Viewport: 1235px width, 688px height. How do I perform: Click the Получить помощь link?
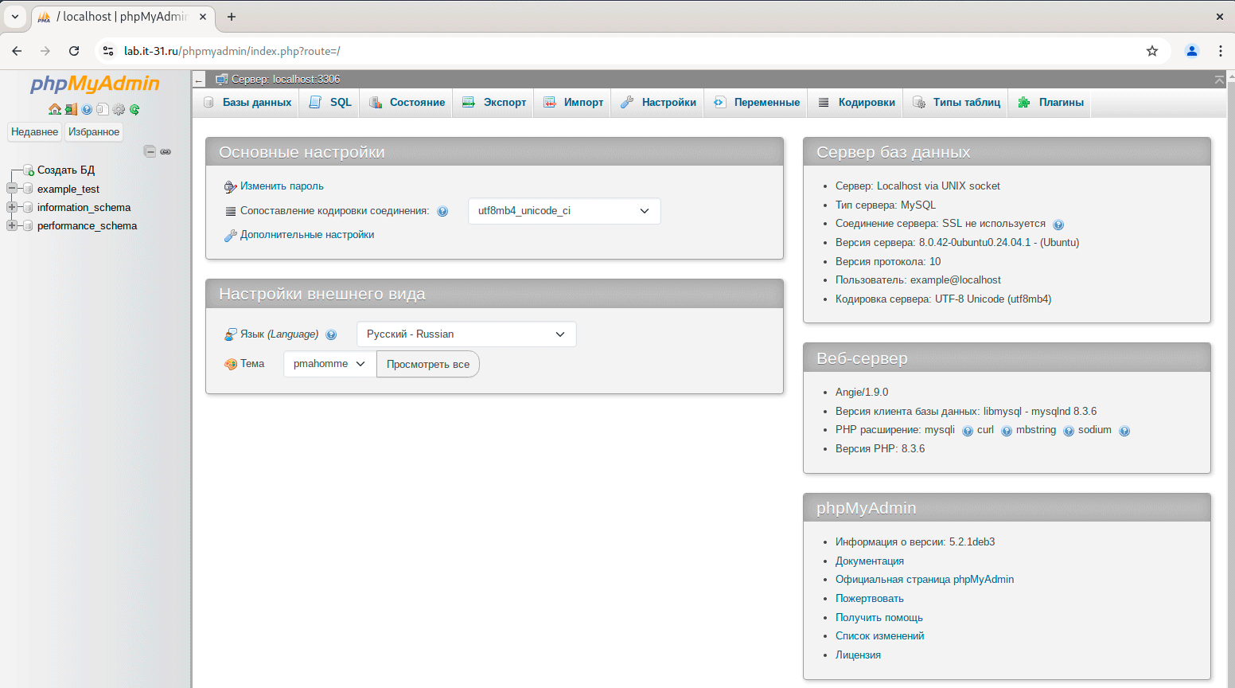tap(879, 618)
